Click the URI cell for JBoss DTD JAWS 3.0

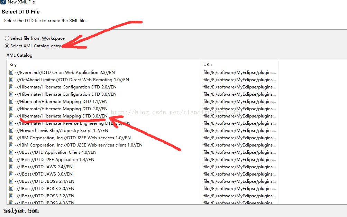click(240, 174)
